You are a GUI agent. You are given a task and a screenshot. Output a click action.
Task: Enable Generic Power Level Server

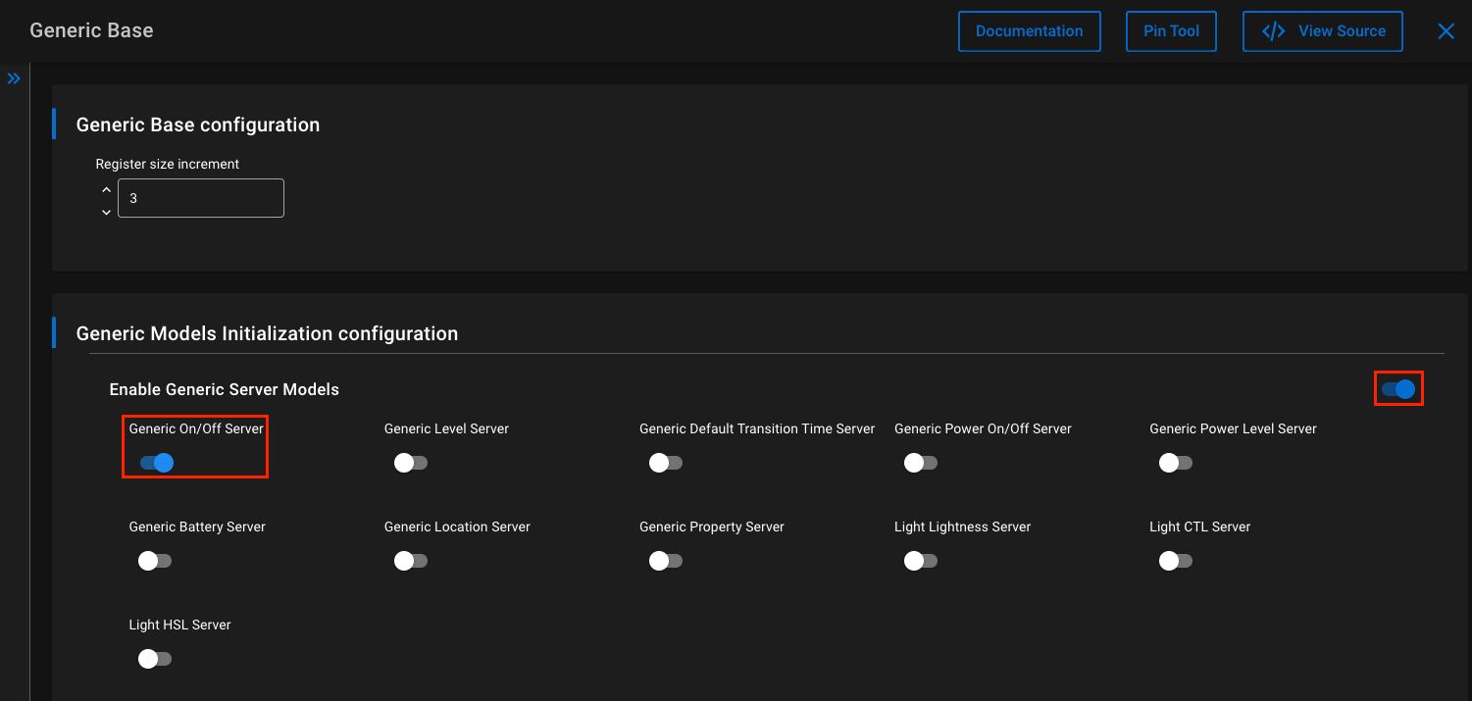[x=1175, y=462]
